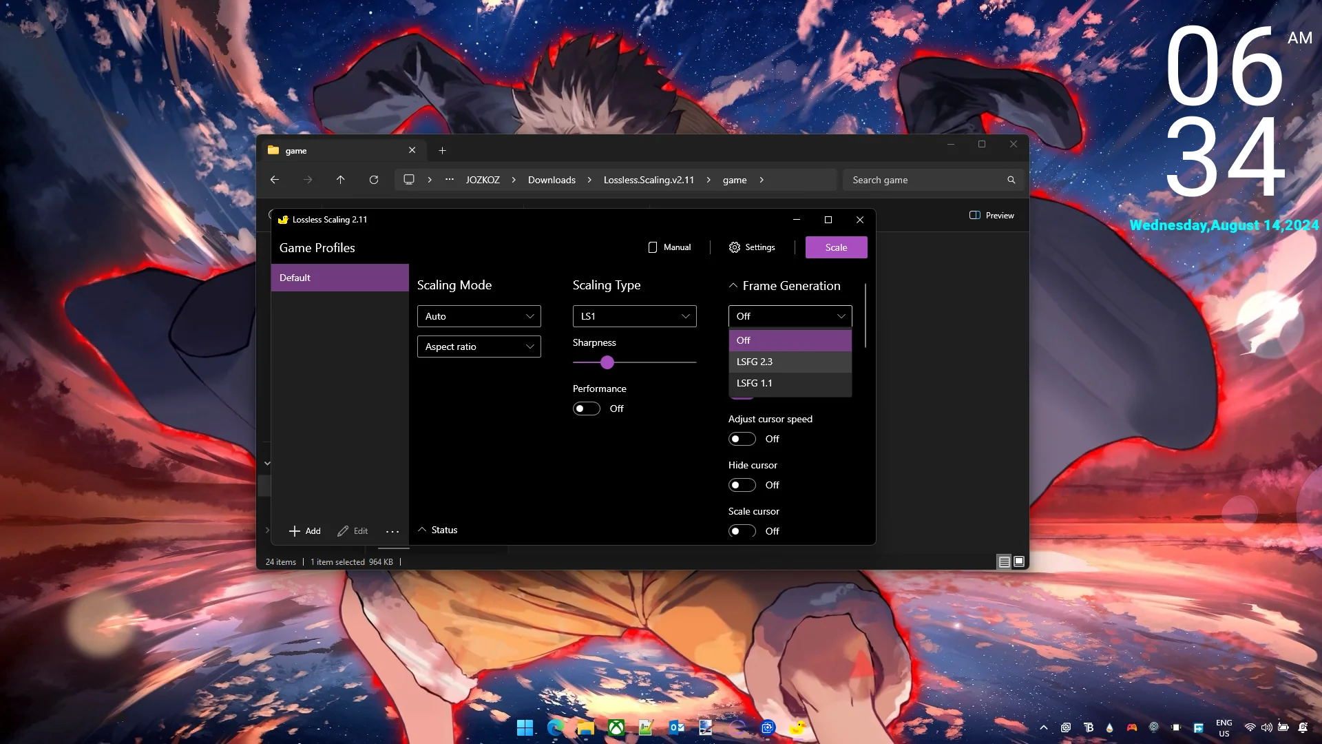
Task: Switch Explorer to large icons view
Action: pos(1020,562)
